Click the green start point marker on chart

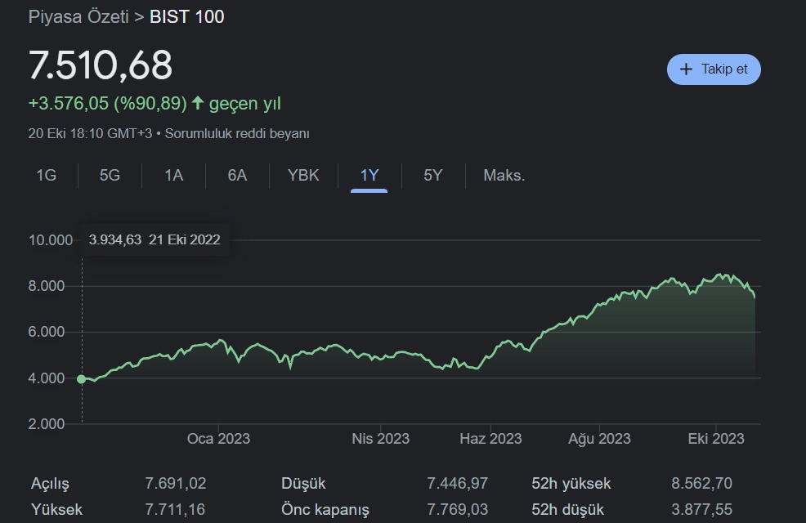pos(81,379)
